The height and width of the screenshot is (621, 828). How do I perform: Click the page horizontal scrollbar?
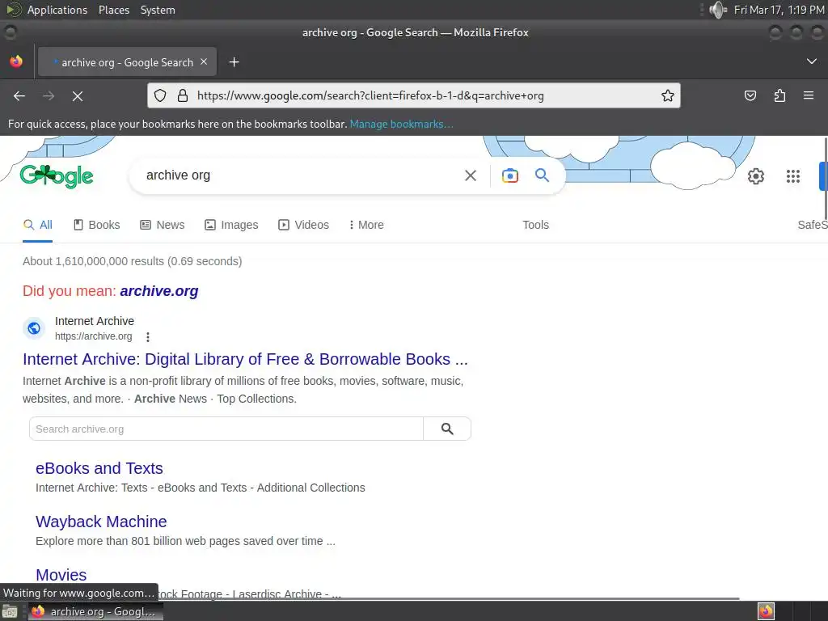370,599
